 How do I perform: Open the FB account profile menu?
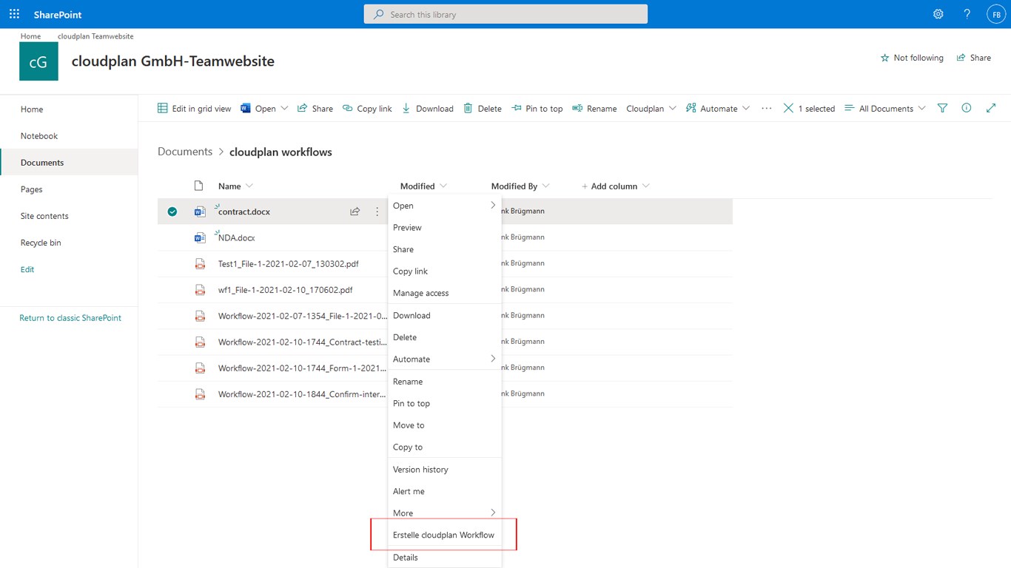click(995, 14)
